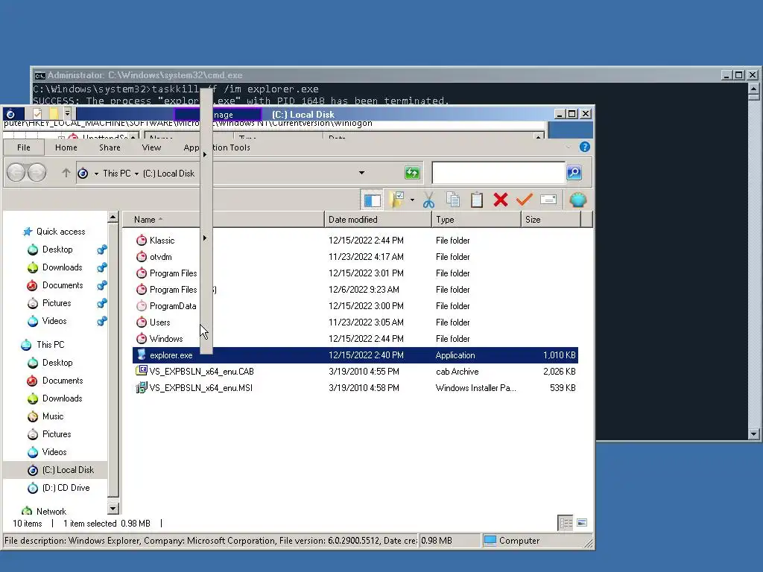Select Network in navigation pane

click(x=51, y=511)
